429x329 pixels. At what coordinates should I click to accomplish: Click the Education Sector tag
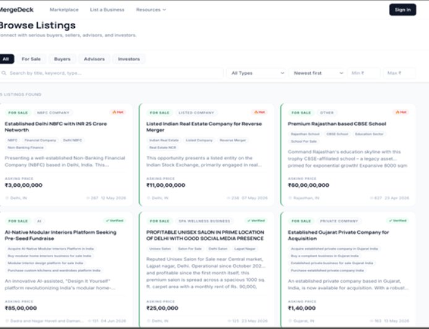[x=370, y=134]
